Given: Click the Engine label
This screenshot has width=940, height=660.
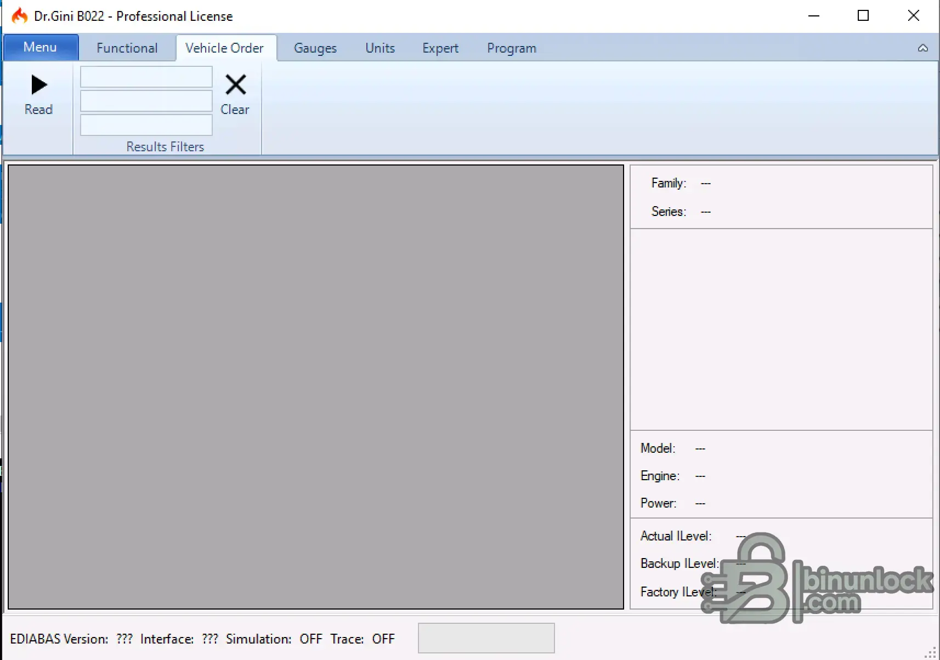Looking at the screenshot, I should pyautogui.click(x=660, y=476).
